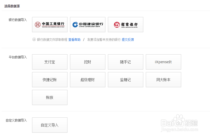Image resolution: width=210 pixels, height=137 pixels.
Task: Choose 超级理财 platform import
Action: [x=88, y=80]
